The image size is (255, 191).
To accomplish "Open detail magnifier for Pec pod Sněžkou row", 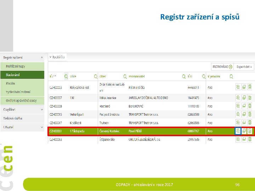I will point(238,114).
